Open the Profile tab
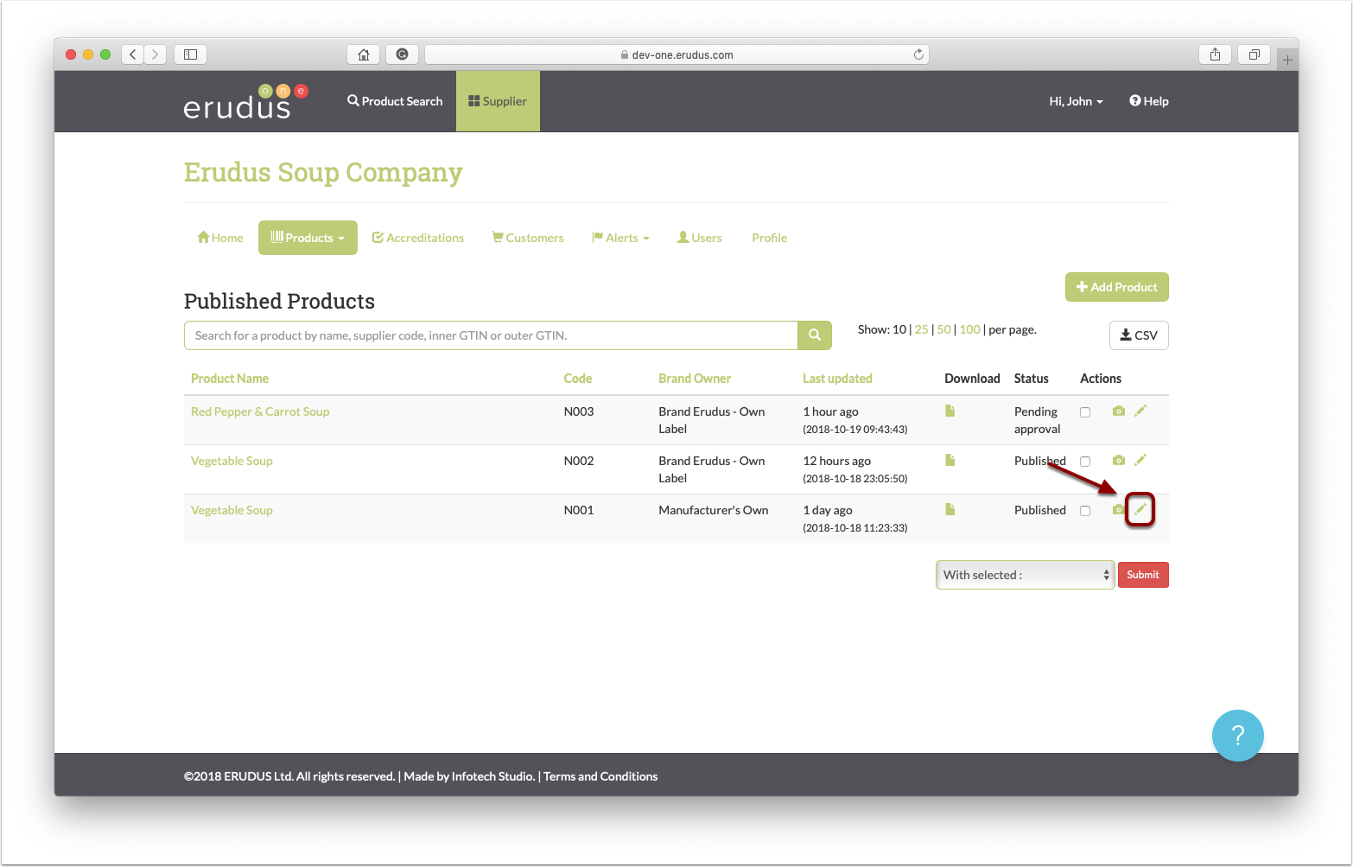Screen dimensions: 1353x867 pyautogui.click(x=769, y=238)
